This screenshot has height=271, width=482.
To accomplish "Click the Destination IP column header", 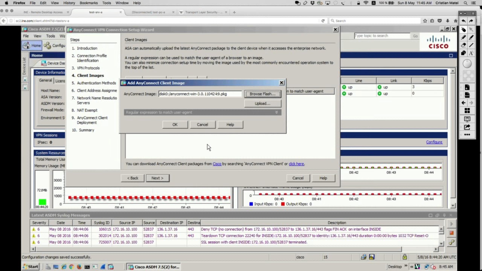I will pyautogui.click(x=171, y=223).
